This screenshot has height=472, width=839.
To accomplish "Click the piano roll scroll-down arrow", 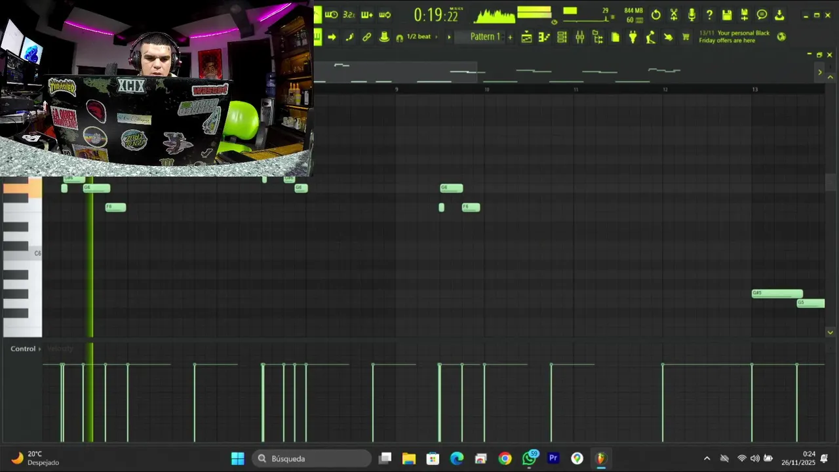I will pos(830,332).
